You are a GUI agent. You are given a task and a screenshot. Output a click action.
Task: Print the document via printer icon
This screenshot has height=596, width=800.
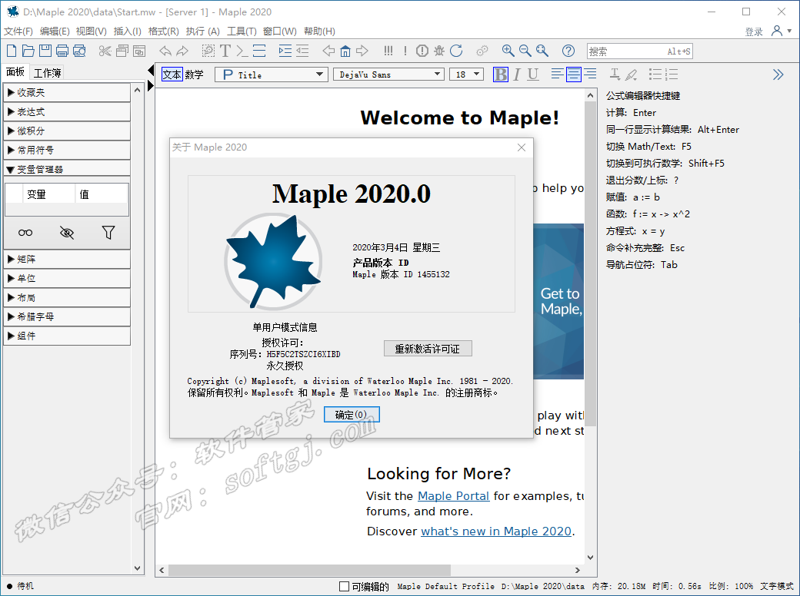pyautogui.click(x=62, y=51)
